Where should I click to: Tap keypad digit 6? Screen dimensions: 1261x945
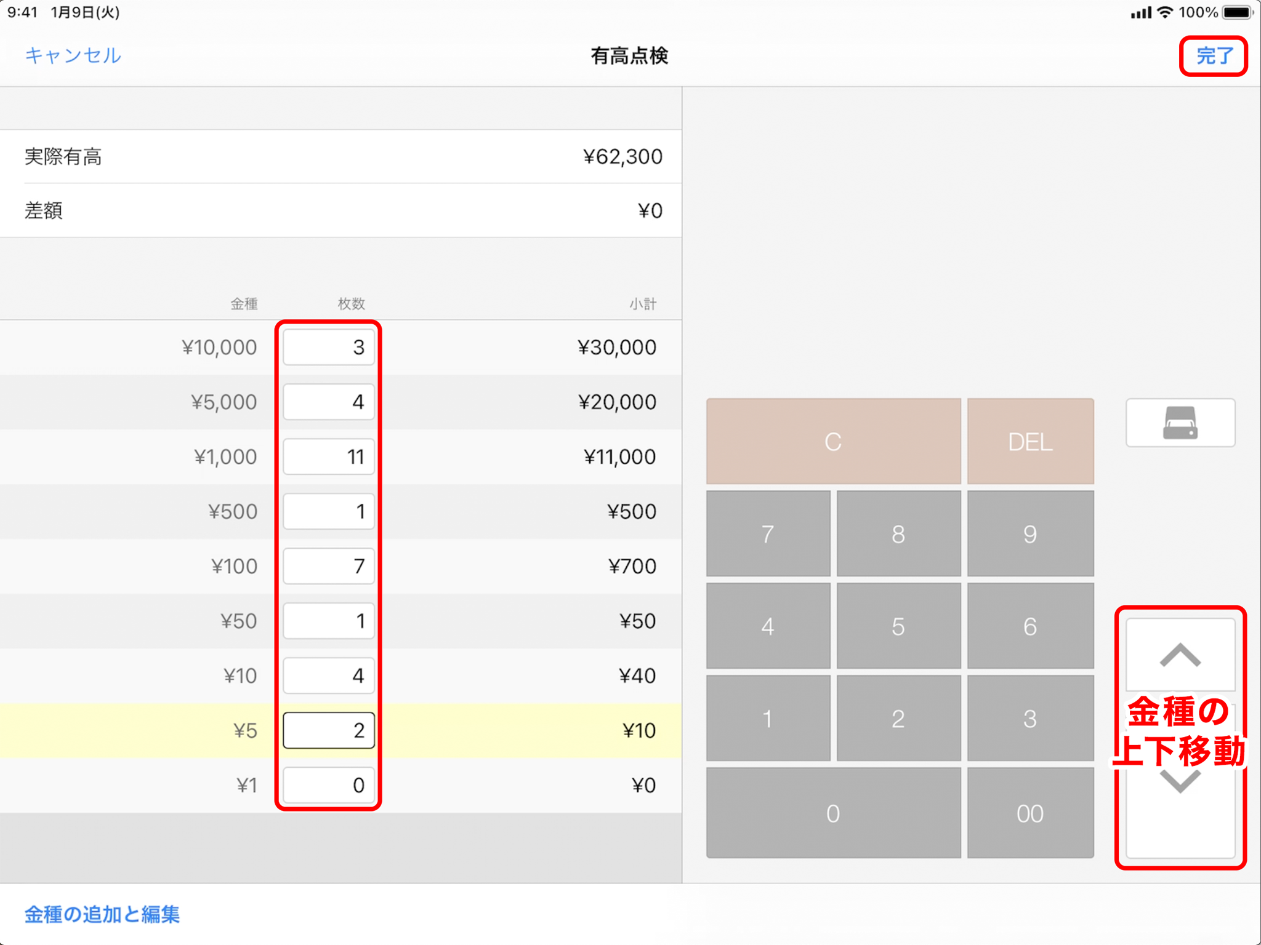1030,626
